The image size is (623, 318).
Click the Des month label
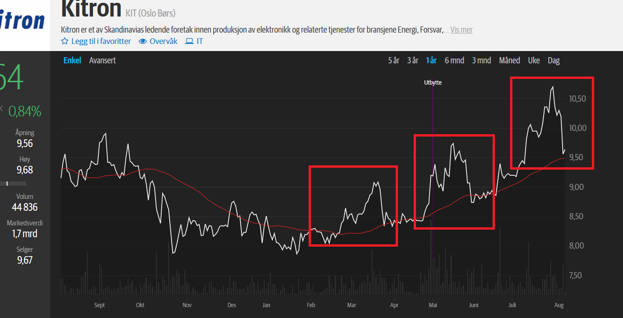point(232,305)
